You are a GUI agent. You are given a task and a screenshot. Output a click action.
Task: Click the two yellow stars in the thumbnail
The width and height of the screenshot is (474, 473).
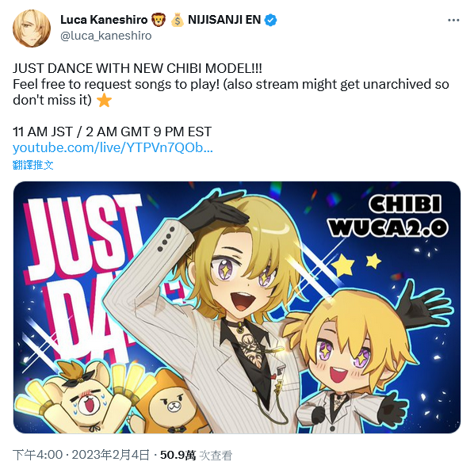[356, 264]
